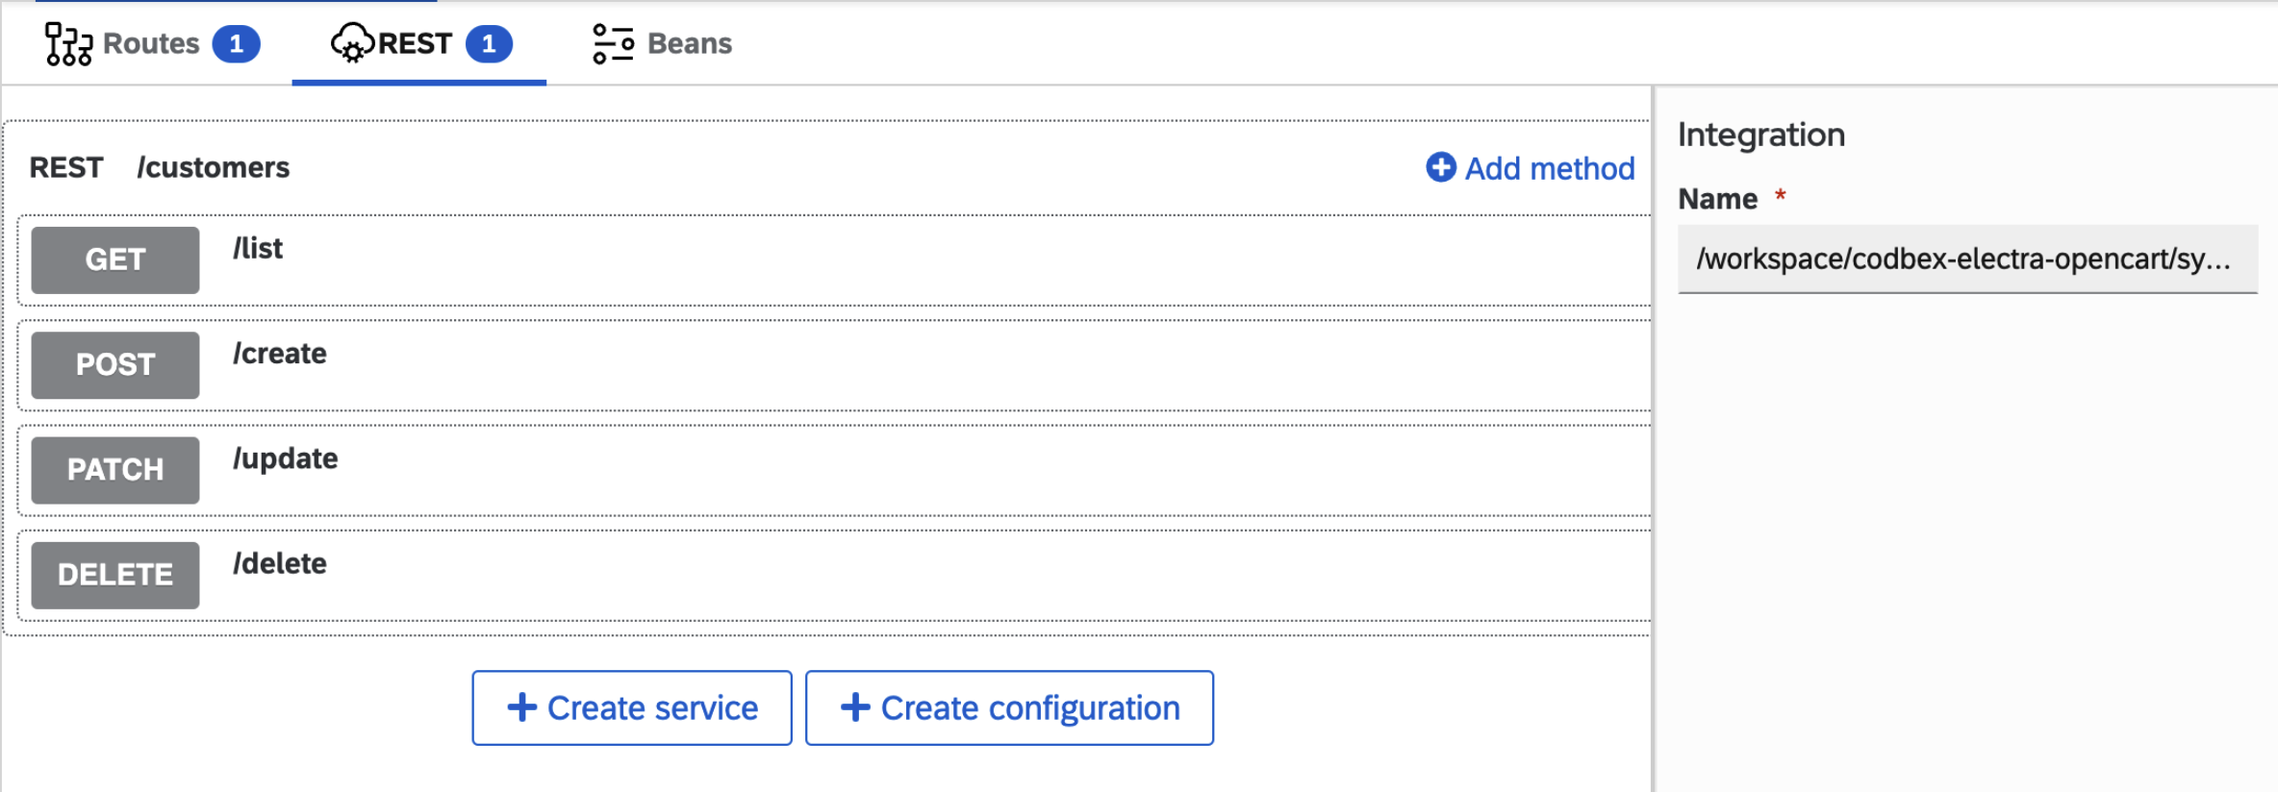Viewport: 2278px width, 792px height.
Task: Click the integration Name input field
Action: (1967, 260)
